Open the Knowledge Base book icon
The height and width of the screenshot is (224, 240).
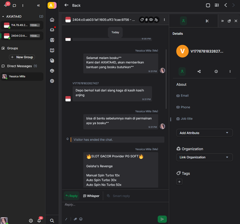tap(52, 50)
